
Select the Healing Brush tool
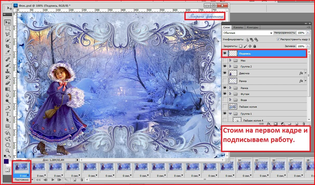[8, 59]
